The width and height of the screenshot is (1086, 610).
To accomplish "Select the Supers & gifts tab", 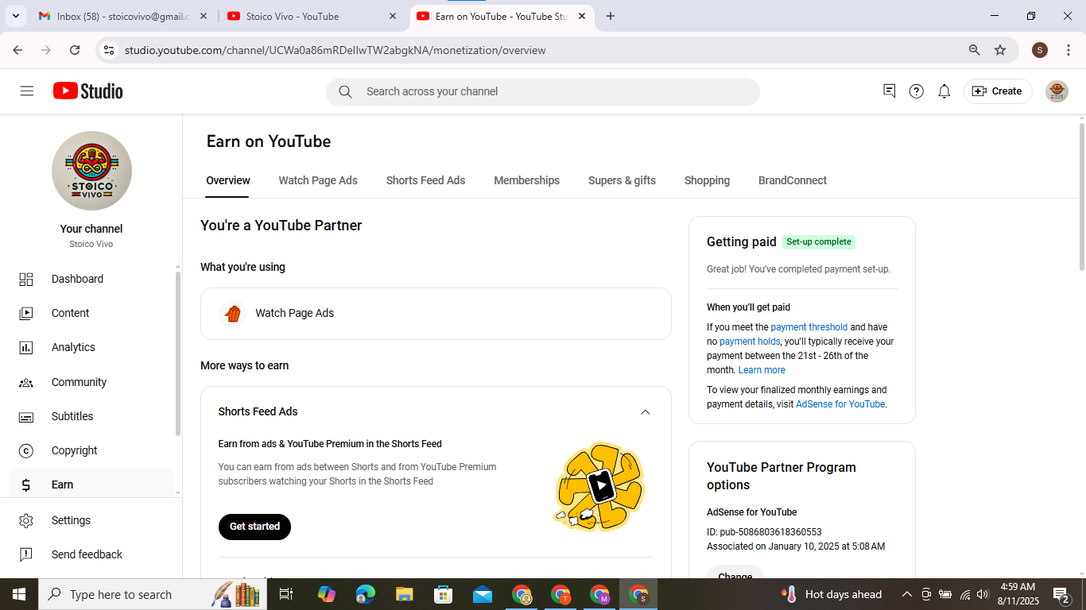I will (x=622, y=180).
